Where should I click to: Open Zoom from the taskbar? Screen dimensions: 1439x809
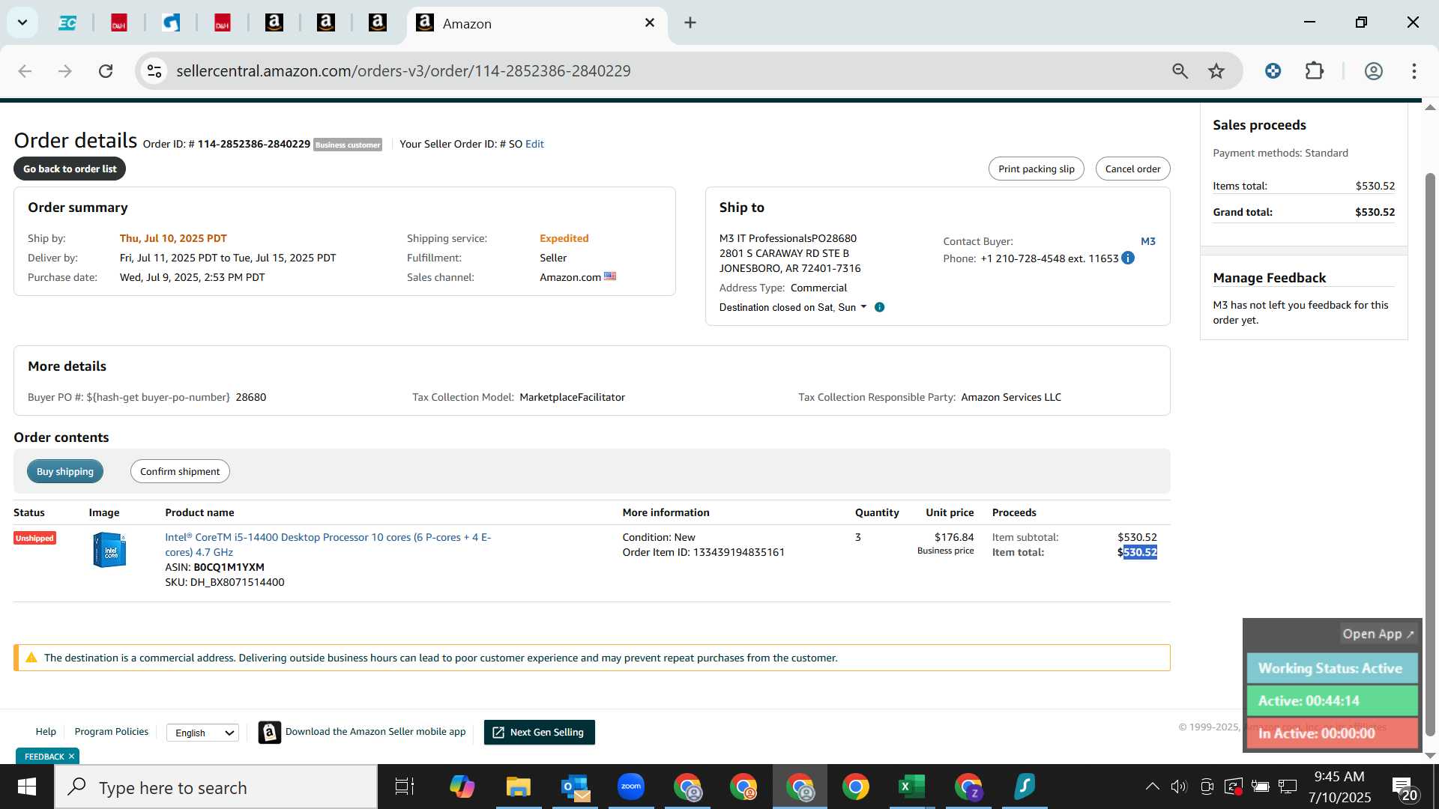point(631,787)
